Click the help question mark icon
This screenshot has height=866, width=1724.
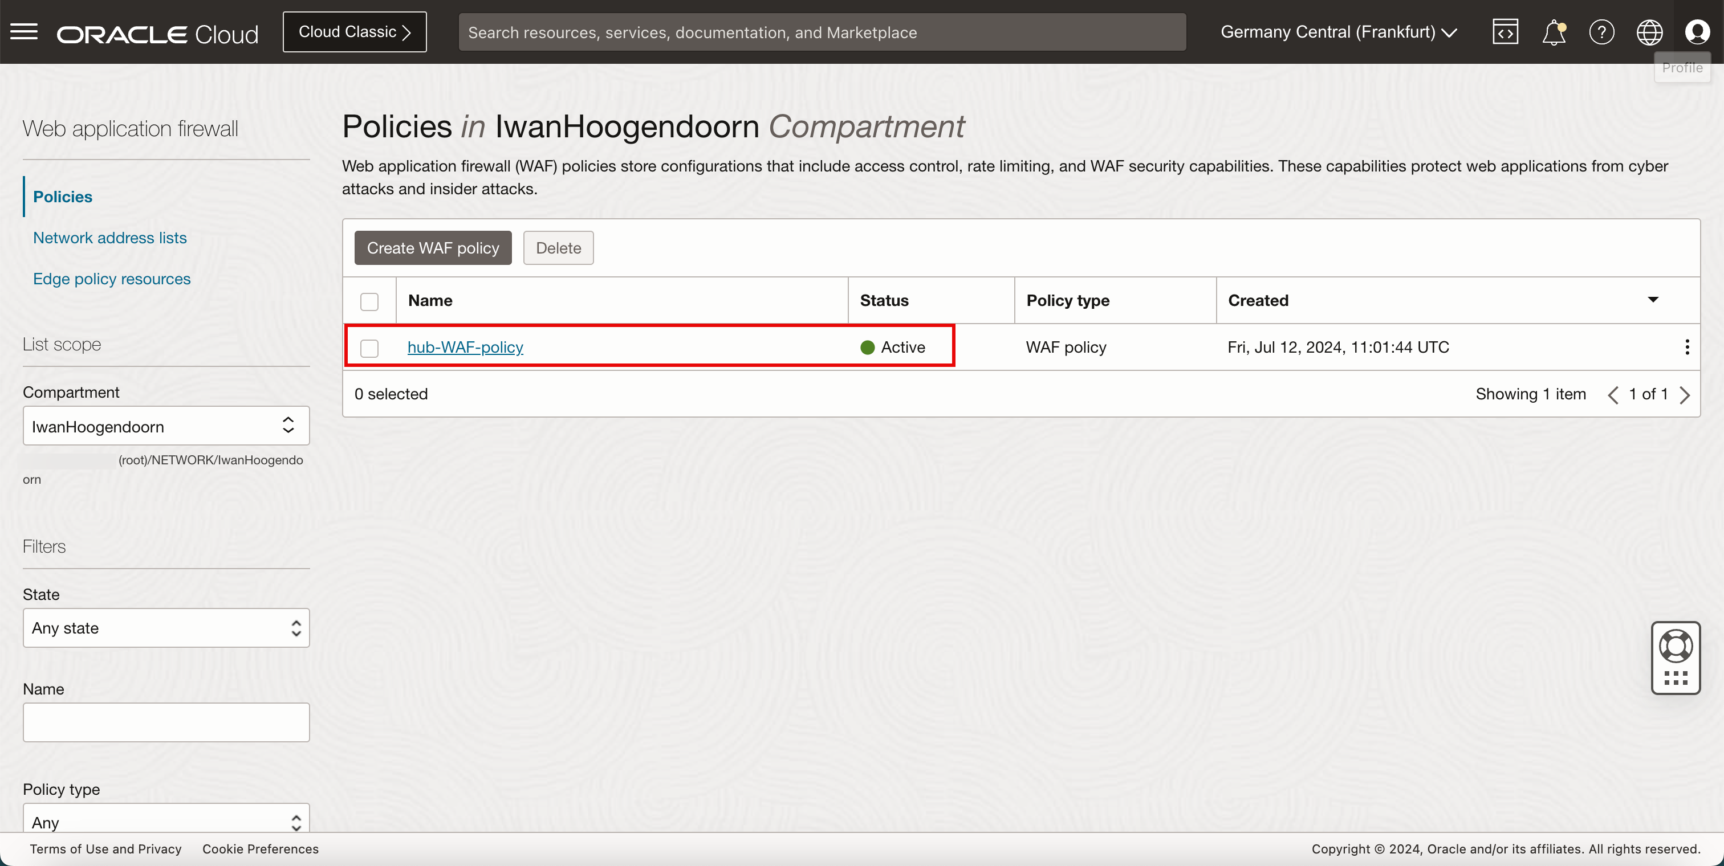point(1600,32)
